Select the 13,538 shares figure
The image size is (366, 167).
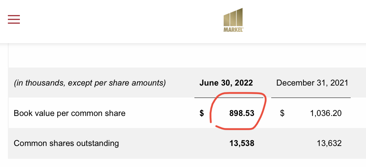tap(242, 143)
